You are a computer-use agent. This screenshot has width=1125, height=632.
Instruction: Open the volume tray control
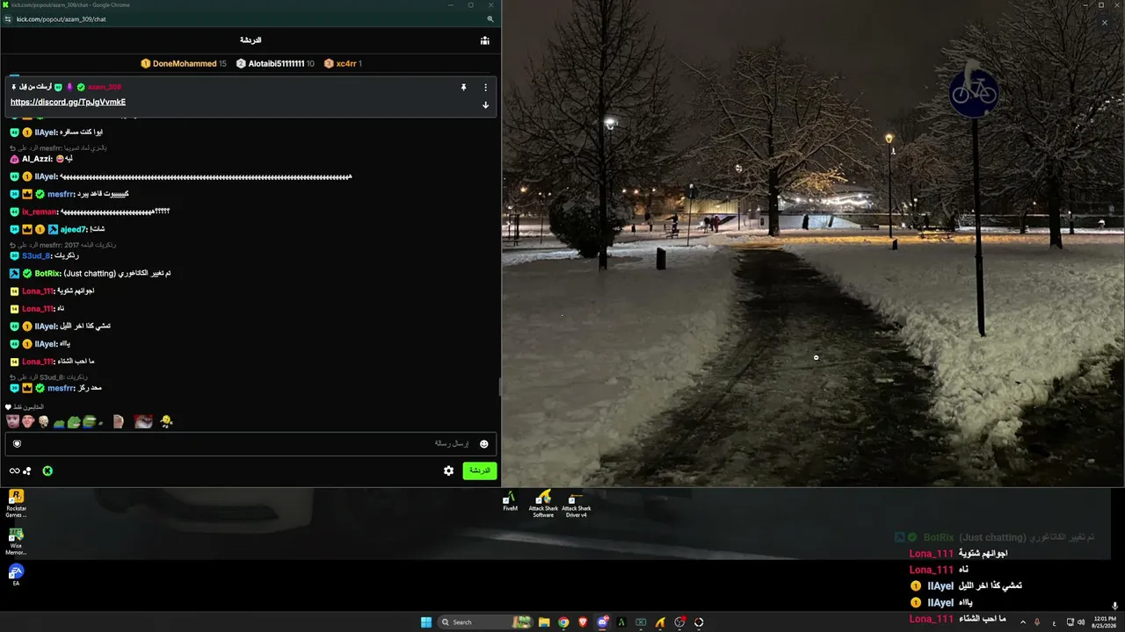(1081, 622)
